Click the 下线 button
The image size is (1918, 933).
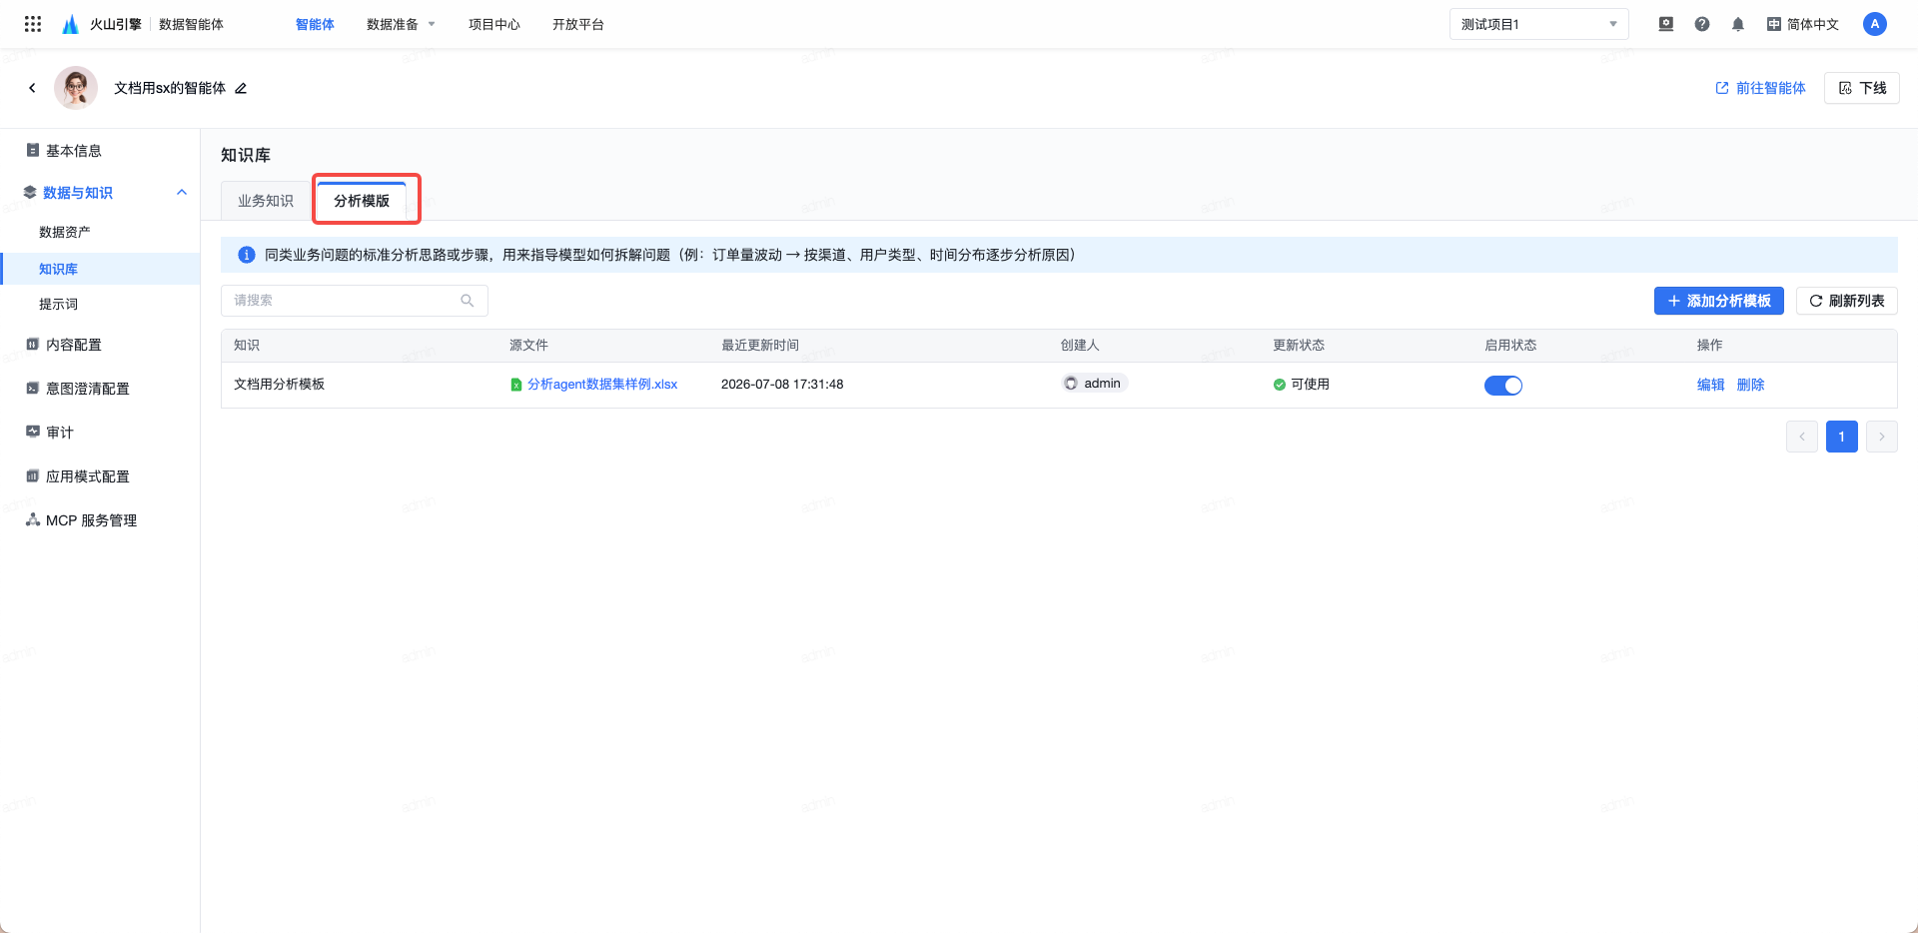tap(1861, 88)
